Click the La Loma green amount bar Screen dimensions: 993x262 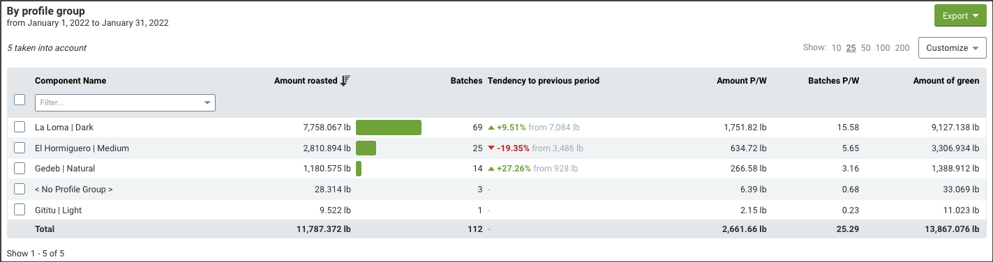point(389,128)
